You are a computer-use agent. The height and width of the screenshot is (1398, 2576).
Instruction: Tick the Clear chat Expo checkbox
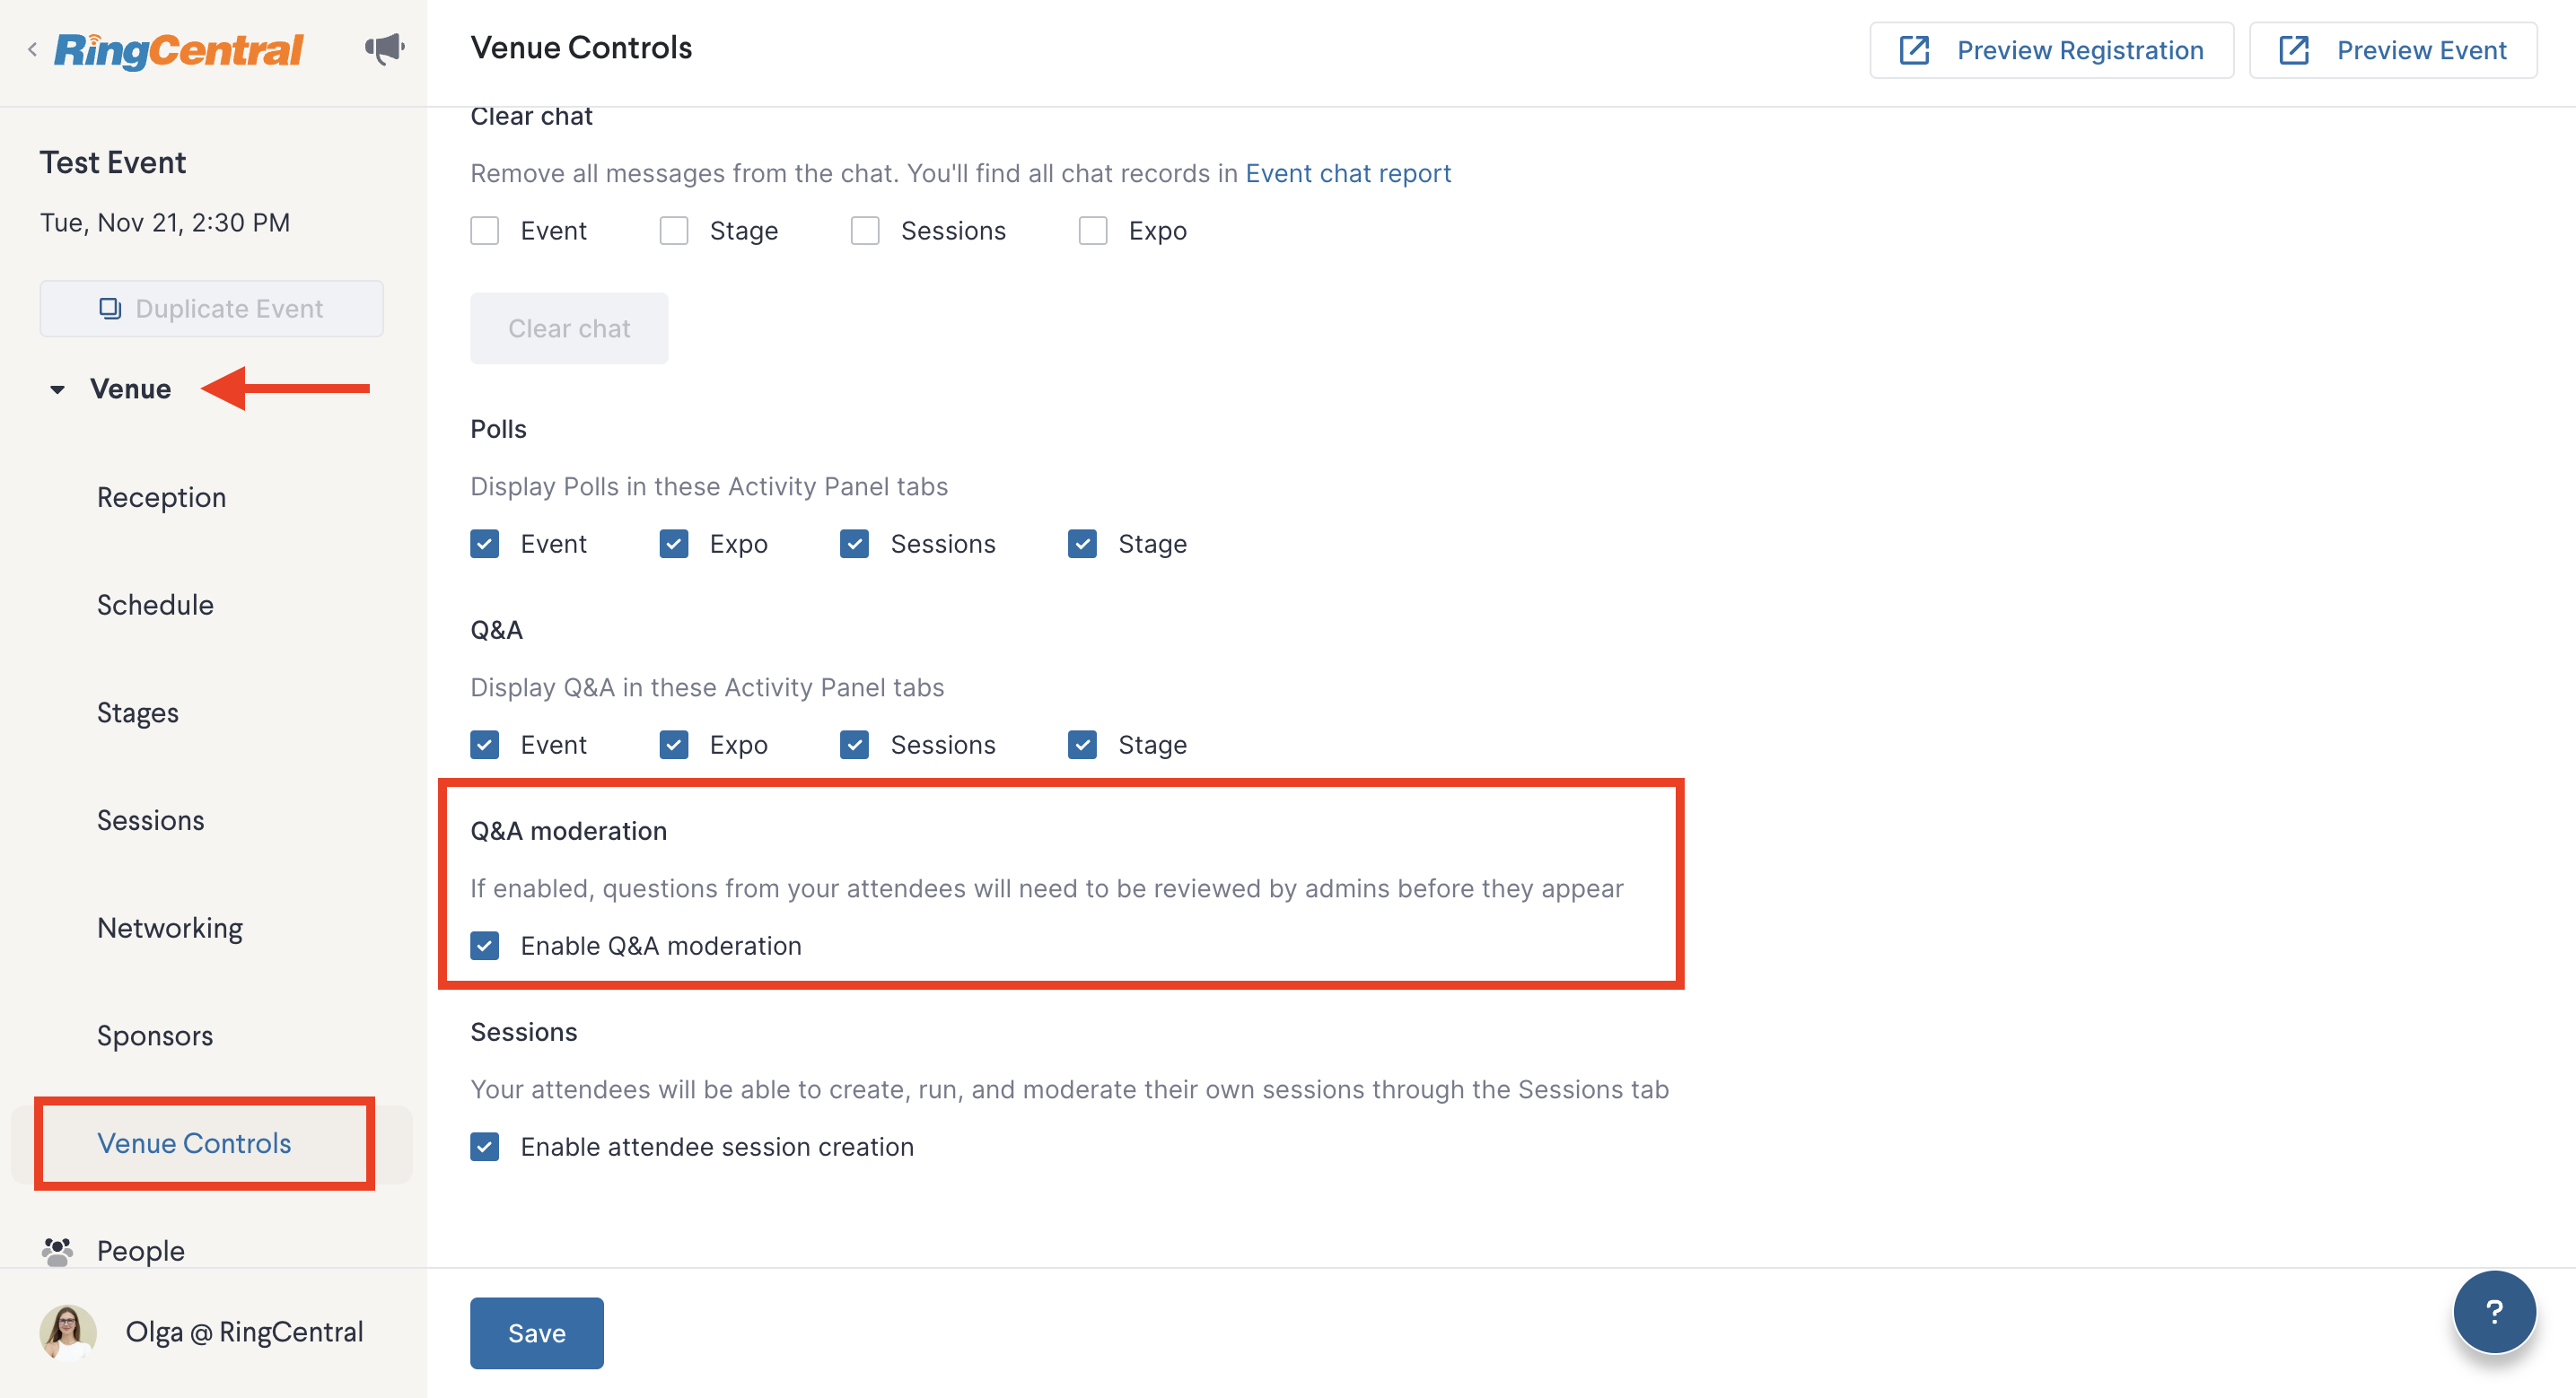1093,231
